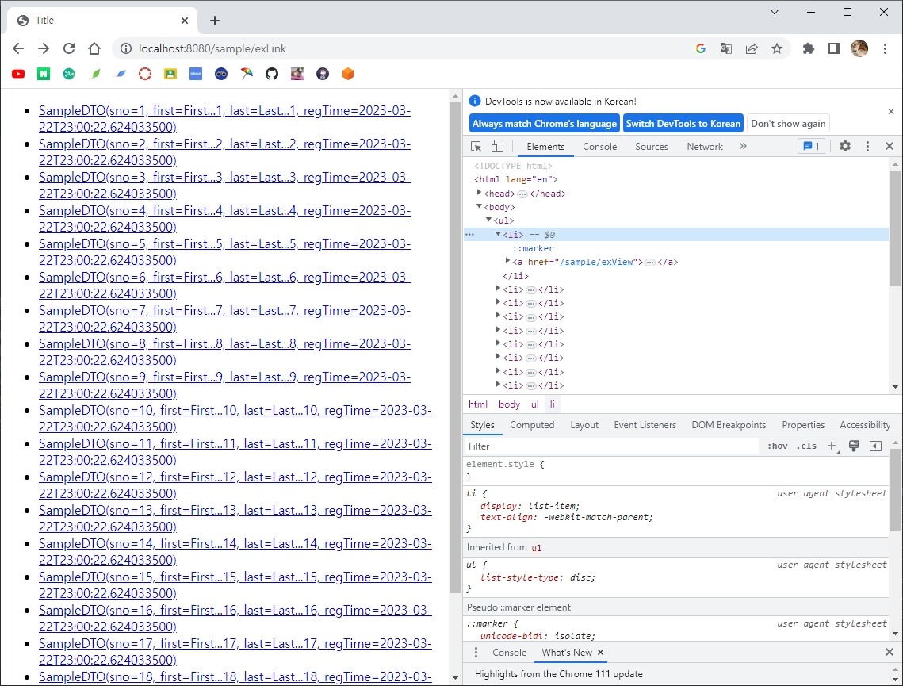Click Always match Chrome's language
Screen dimensions: 903x686
544,123
